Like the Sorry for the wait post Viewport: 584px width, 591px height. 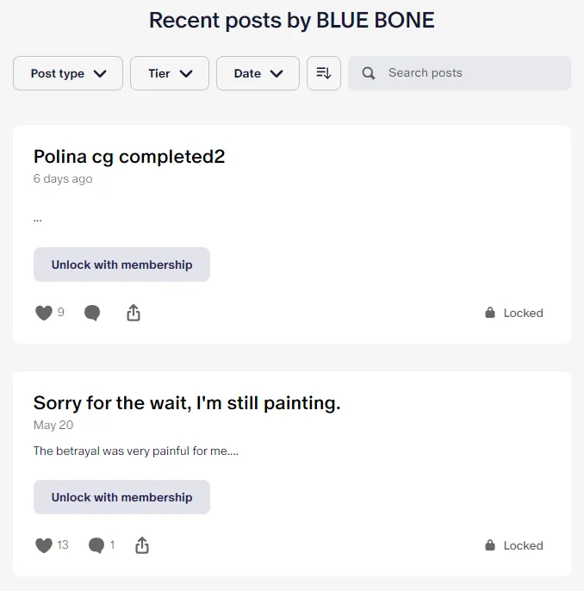pos(44,545)
